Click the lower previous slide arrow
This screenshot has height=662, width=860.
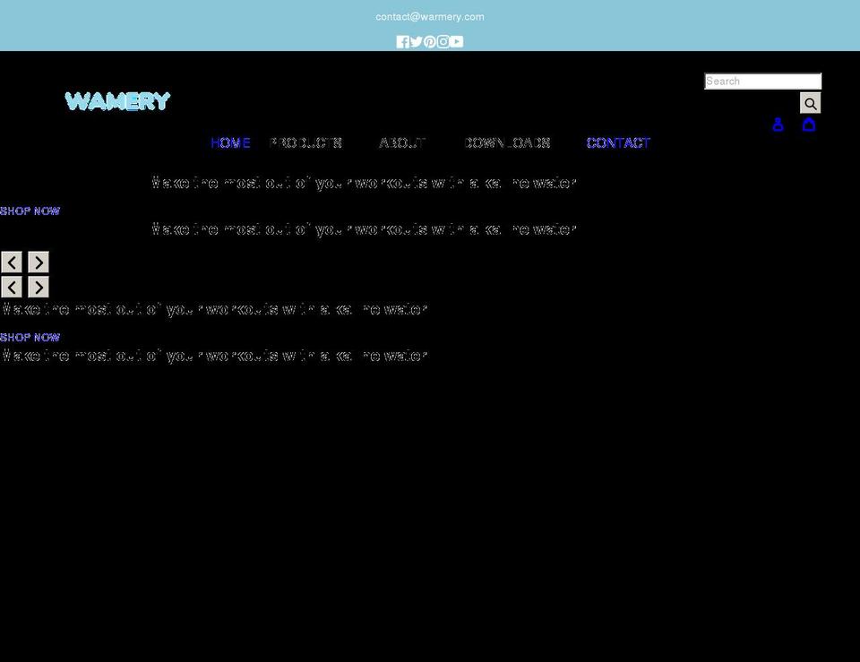click(x=12, y=287)
